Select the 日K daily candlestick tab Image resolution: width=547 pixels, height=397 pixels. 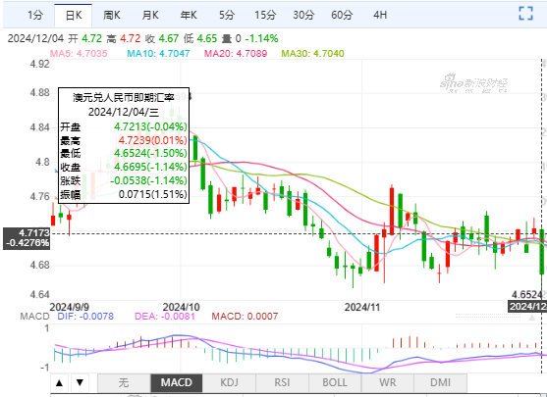[x=74, y=16]
